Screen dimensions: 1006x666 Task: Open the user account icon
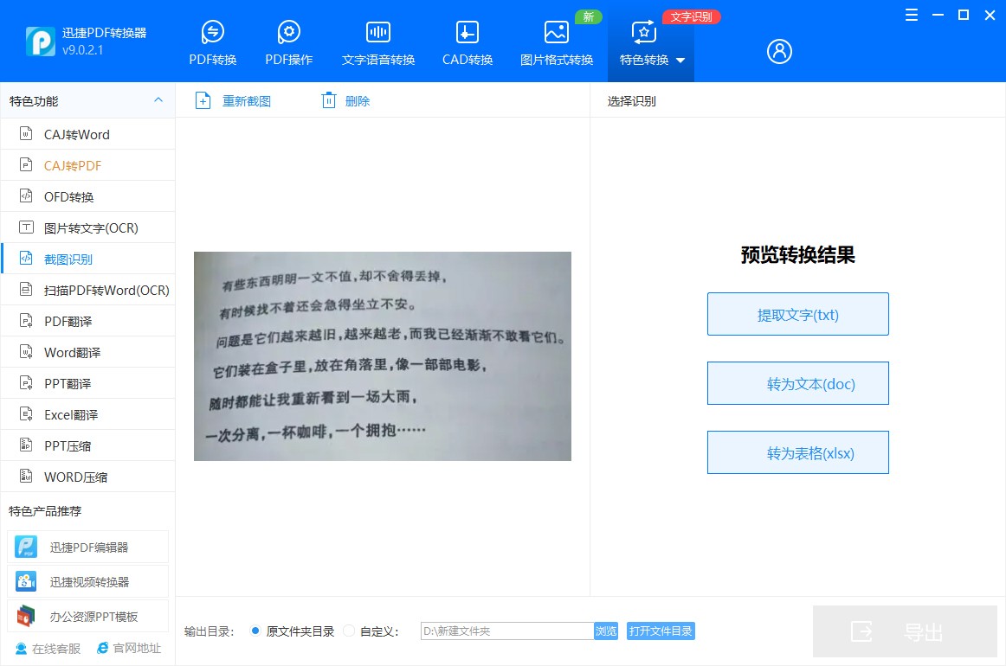click(x=778, y=51)
